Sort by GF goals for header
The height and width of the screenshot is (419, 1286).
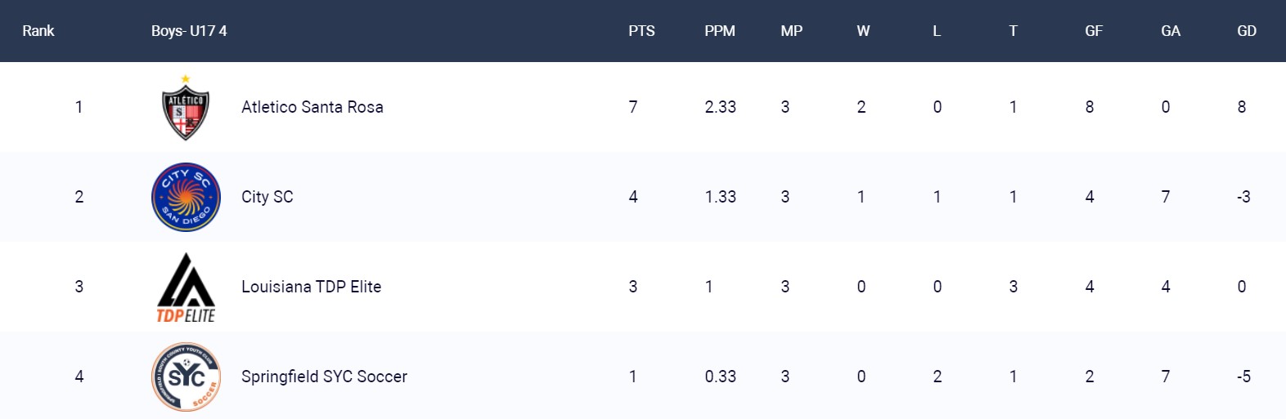pos(1094,31)
